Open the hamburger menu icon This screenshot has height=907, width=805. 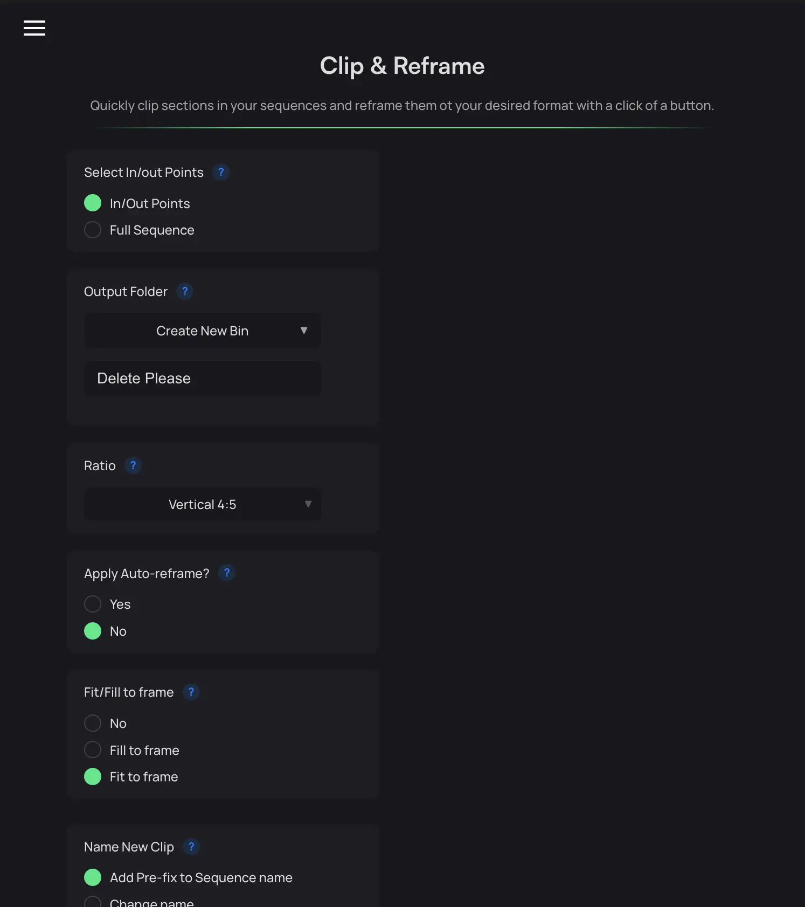point(34,28)
